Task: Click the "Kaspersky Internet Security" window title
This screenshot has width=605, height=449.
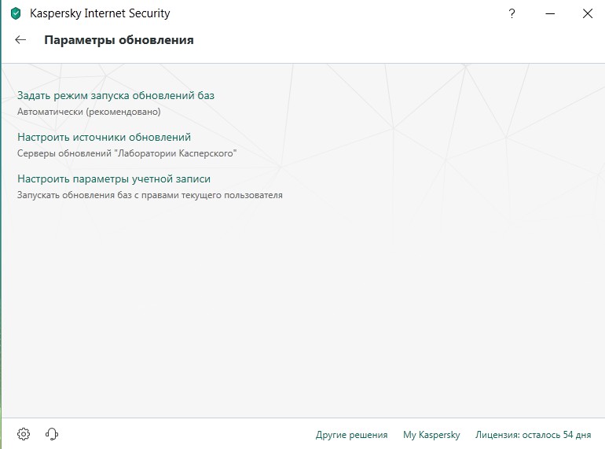Action: (x=100, y=13)
